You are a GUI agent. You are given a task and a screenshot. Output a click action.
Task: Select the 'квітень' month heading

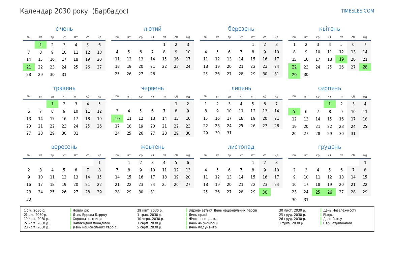(330, 29)
